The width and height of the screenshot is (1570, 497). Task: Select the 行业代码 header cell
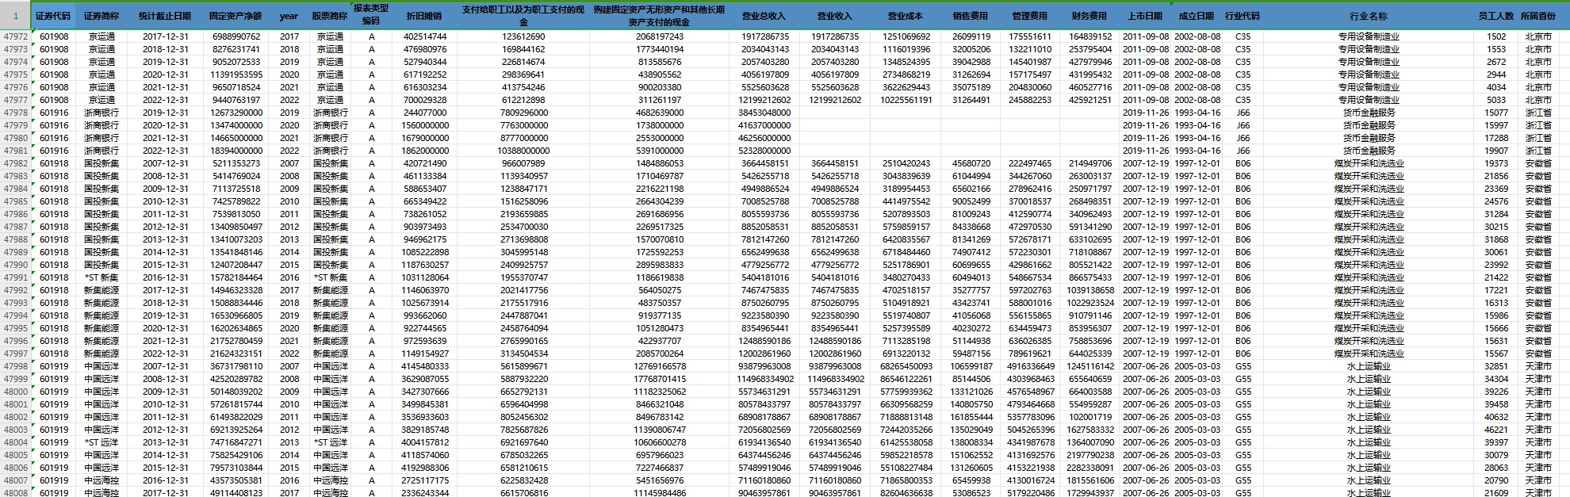point(1243,16)
